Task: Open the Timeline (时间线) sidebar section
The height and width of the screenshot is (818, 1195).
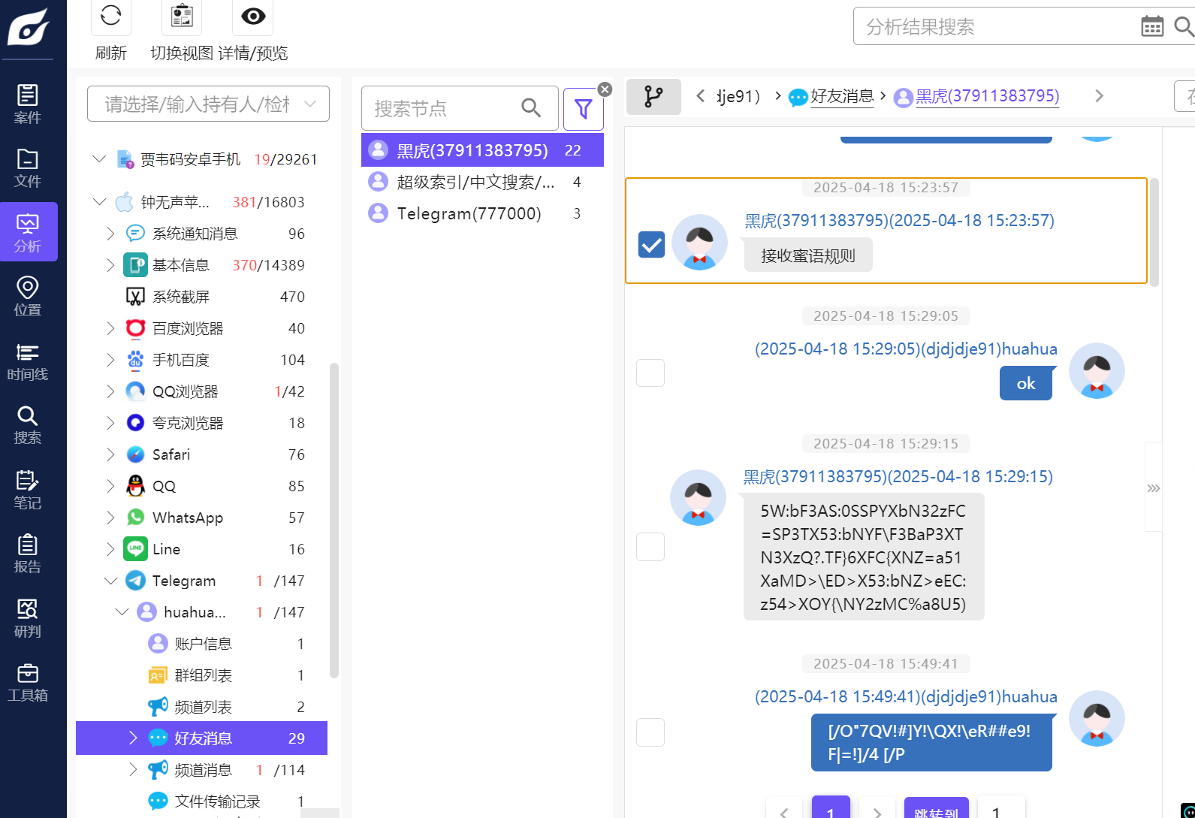Action: (28, 361)
